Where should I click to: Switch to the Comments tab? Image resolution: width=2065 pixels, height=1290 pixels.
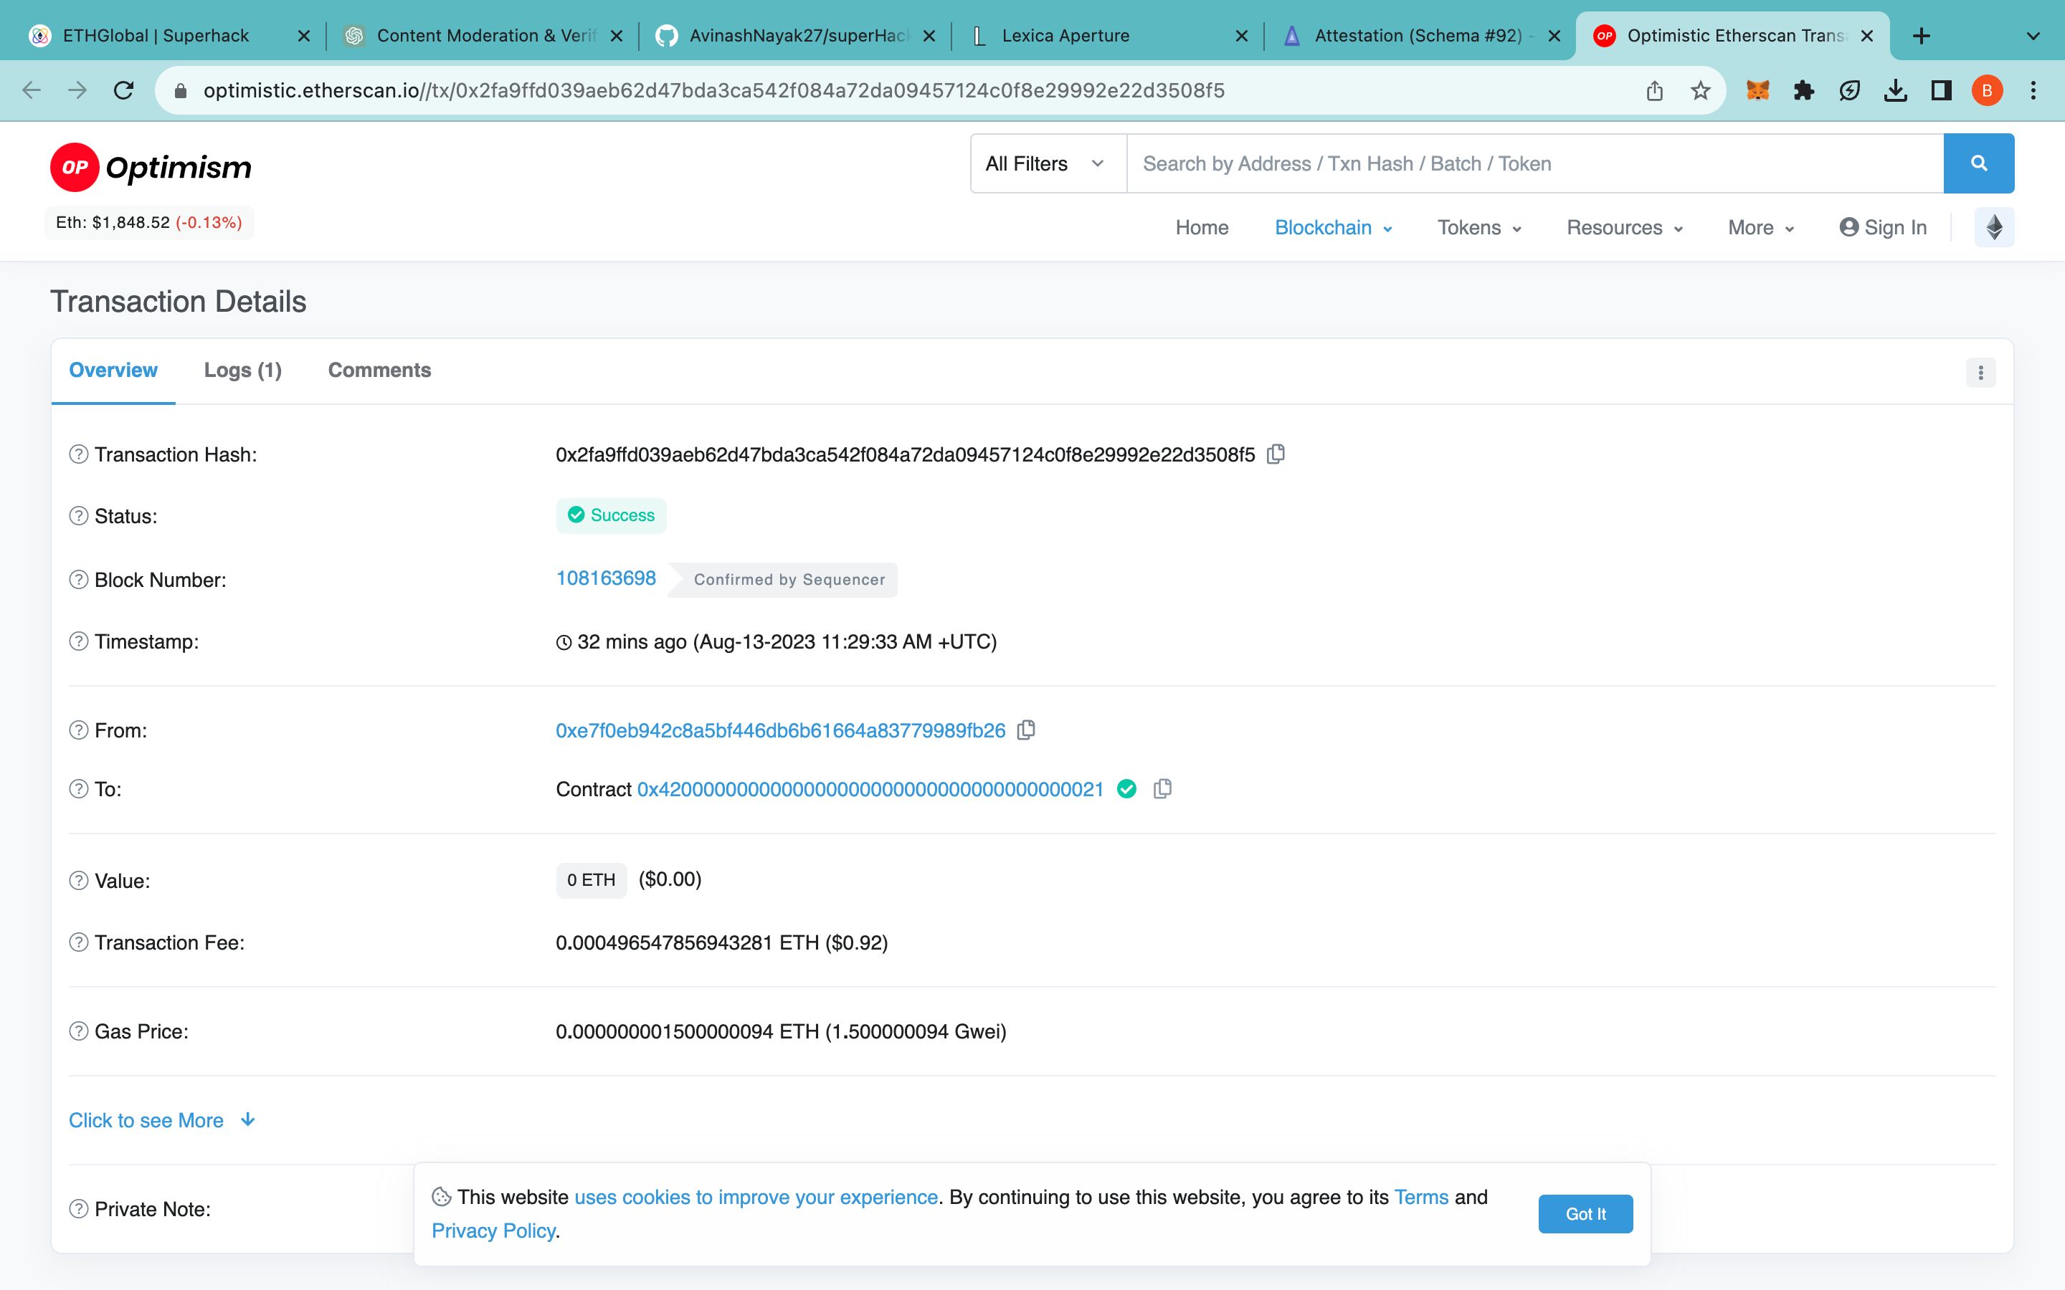click(380, 371)
